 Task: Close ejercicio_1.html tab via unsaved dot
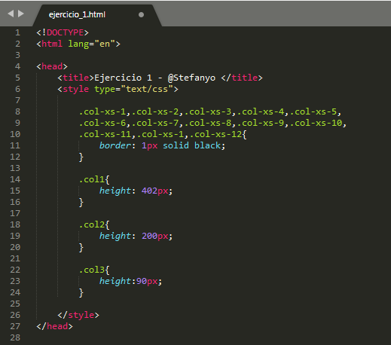pyautogui.click(x=141, y=15)
